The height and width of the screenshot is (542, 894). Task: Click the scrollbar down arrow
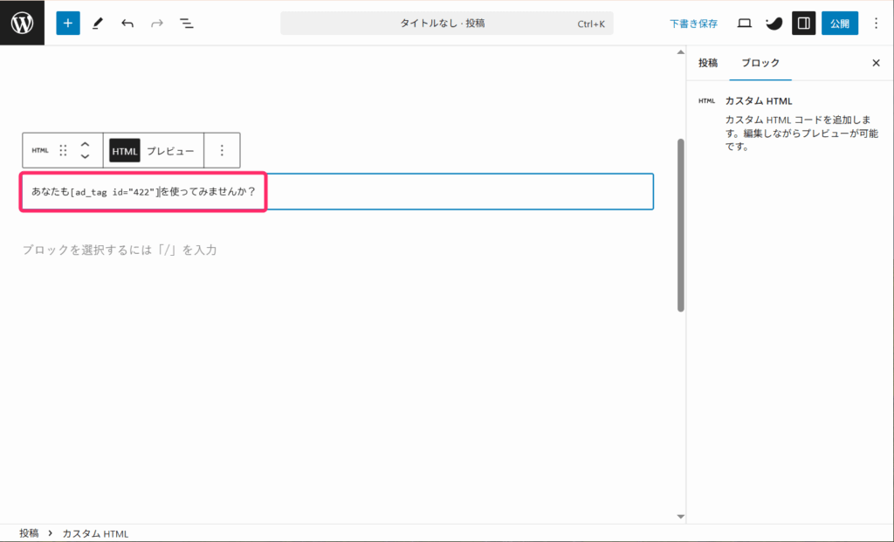tap(680, 517)
